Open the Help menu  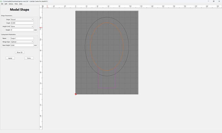pyautogui.click(x=21, y=4)
